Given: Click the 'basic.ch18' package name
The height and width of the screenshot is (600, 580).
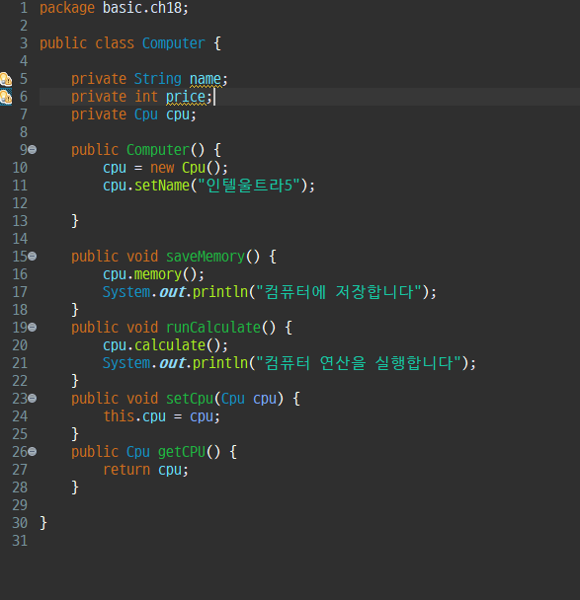Looking at the screenshot, I should (x=142, y=8).
